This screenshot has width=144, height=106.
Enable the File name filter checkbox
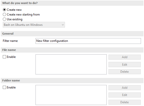click(x=4, y=57)
